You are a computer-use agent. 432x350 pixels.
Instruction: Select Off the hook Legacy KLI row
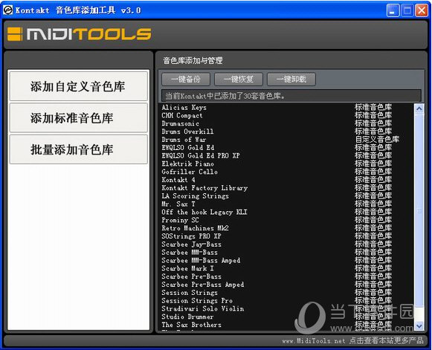click(286, 212)
